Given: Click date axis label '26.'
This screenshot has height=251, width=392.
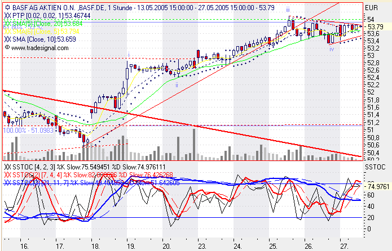Looking at the screenshot, I should (x=309, y=246).
